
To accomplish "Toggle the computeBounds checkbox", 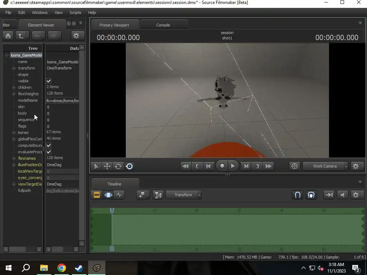I will pos(49,145).
